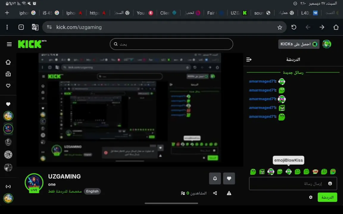Open the UZGAMING channel name link
This screenshot has height=214, width=343.
(64, 176)
